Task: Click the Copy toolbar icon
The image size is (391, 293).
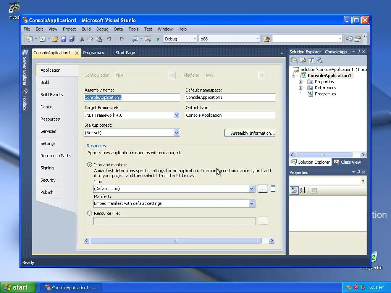Action: (x=90, y=39)
